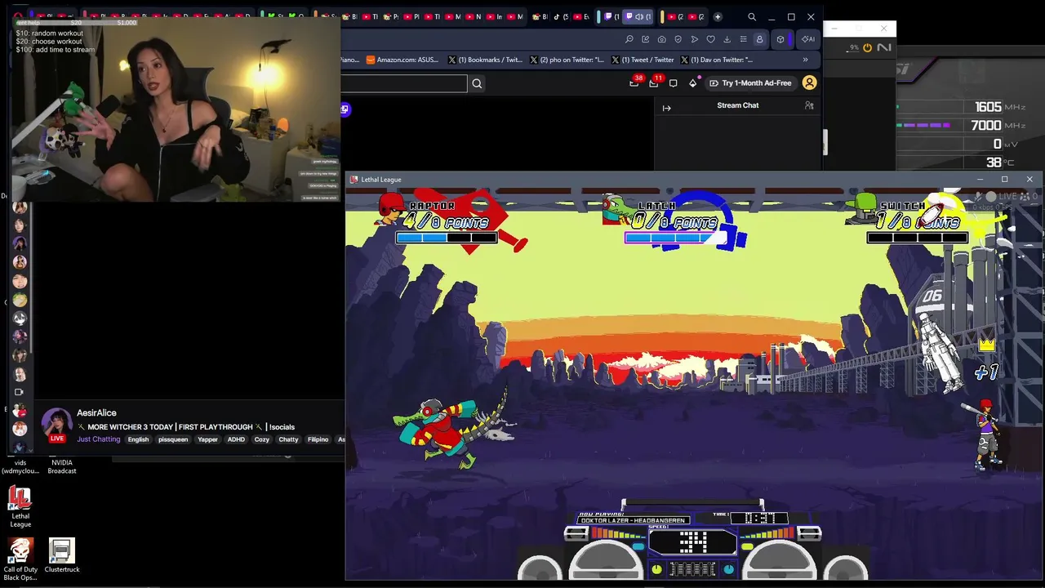Viewport: 1045px width, 588px height.
Task: Click the 7000 MHz reading in monitoring window
Action: 986,125
